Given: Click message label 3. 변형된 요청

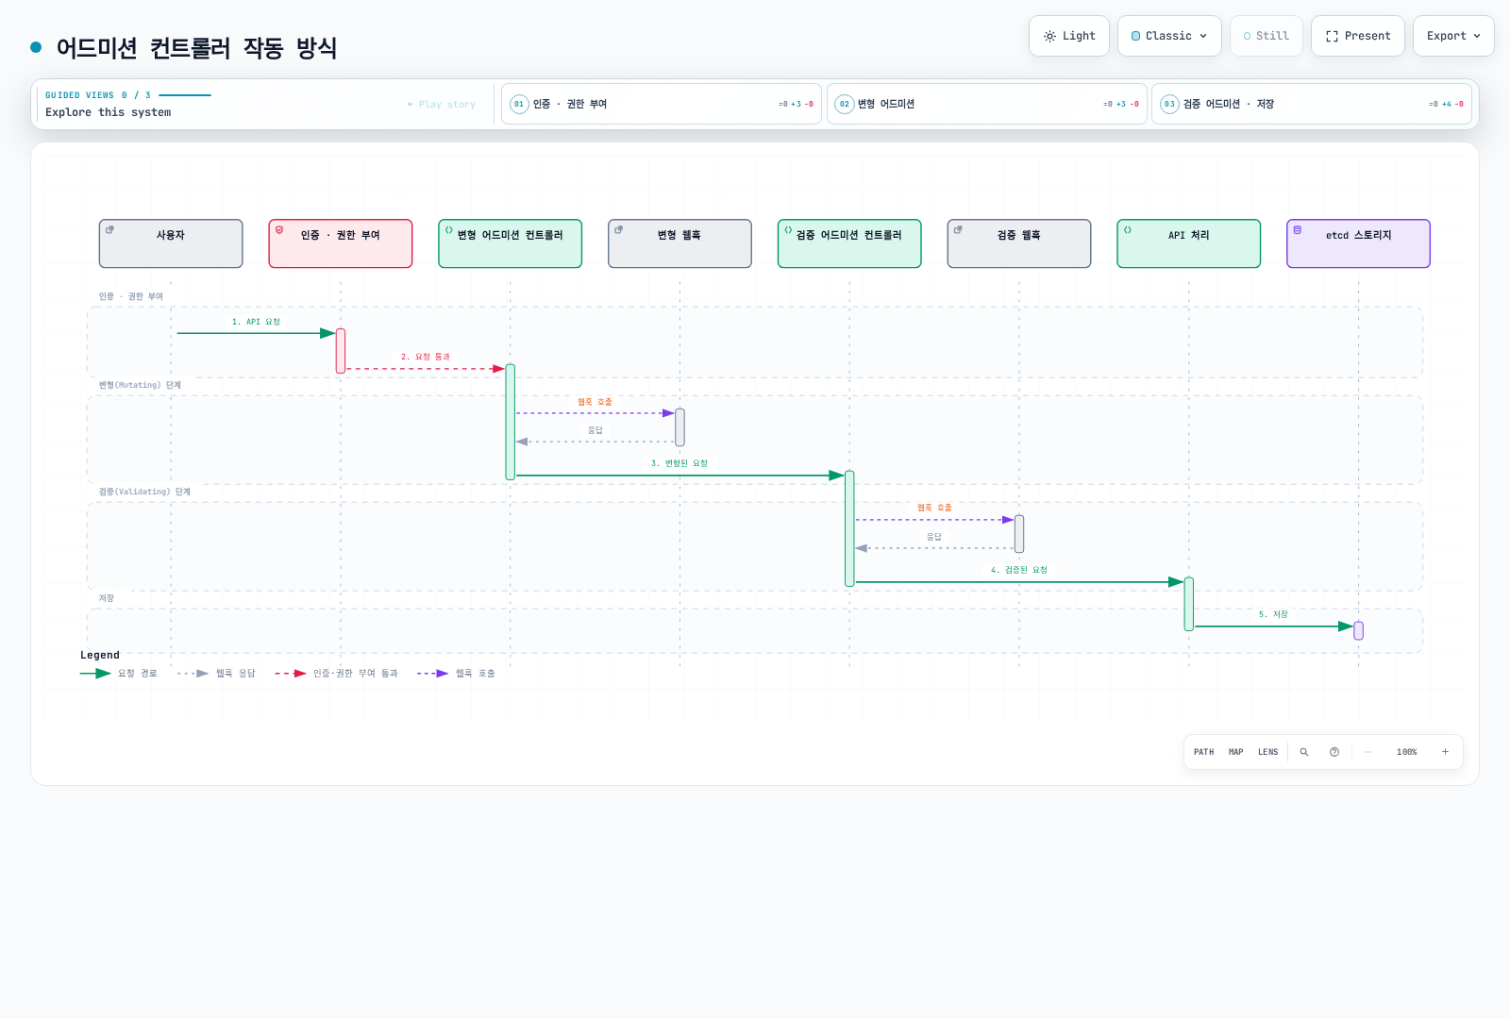Looking at the screenshot, I should tap(679, 463).
